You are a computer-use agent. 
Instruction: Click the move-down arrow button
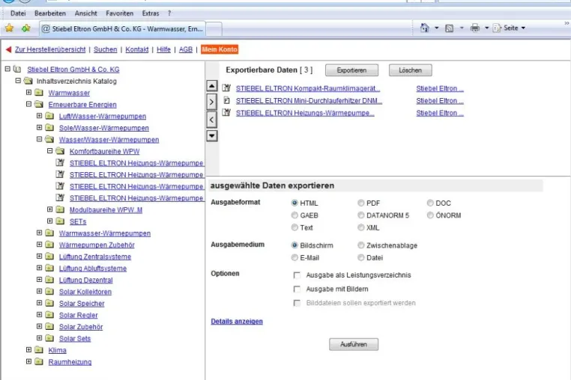click(x=212, y=136)
